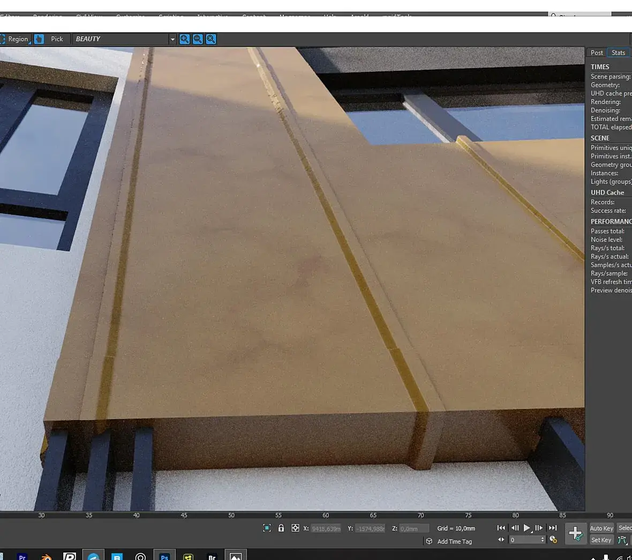Image resolution: width=632 pixels, height=560 pixels.
Task: Open Photoshop from taskbar
Action: 164,556
